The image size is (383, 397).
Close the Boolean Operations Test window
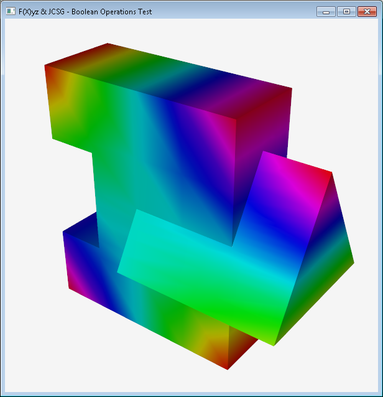tap(367, 12)
